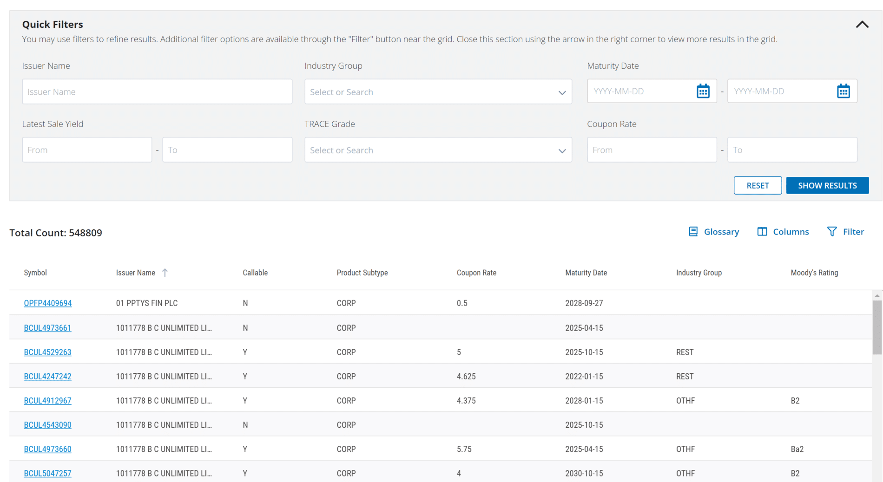Open the Maturity Date end calendar picker

[x=843, y=91]
